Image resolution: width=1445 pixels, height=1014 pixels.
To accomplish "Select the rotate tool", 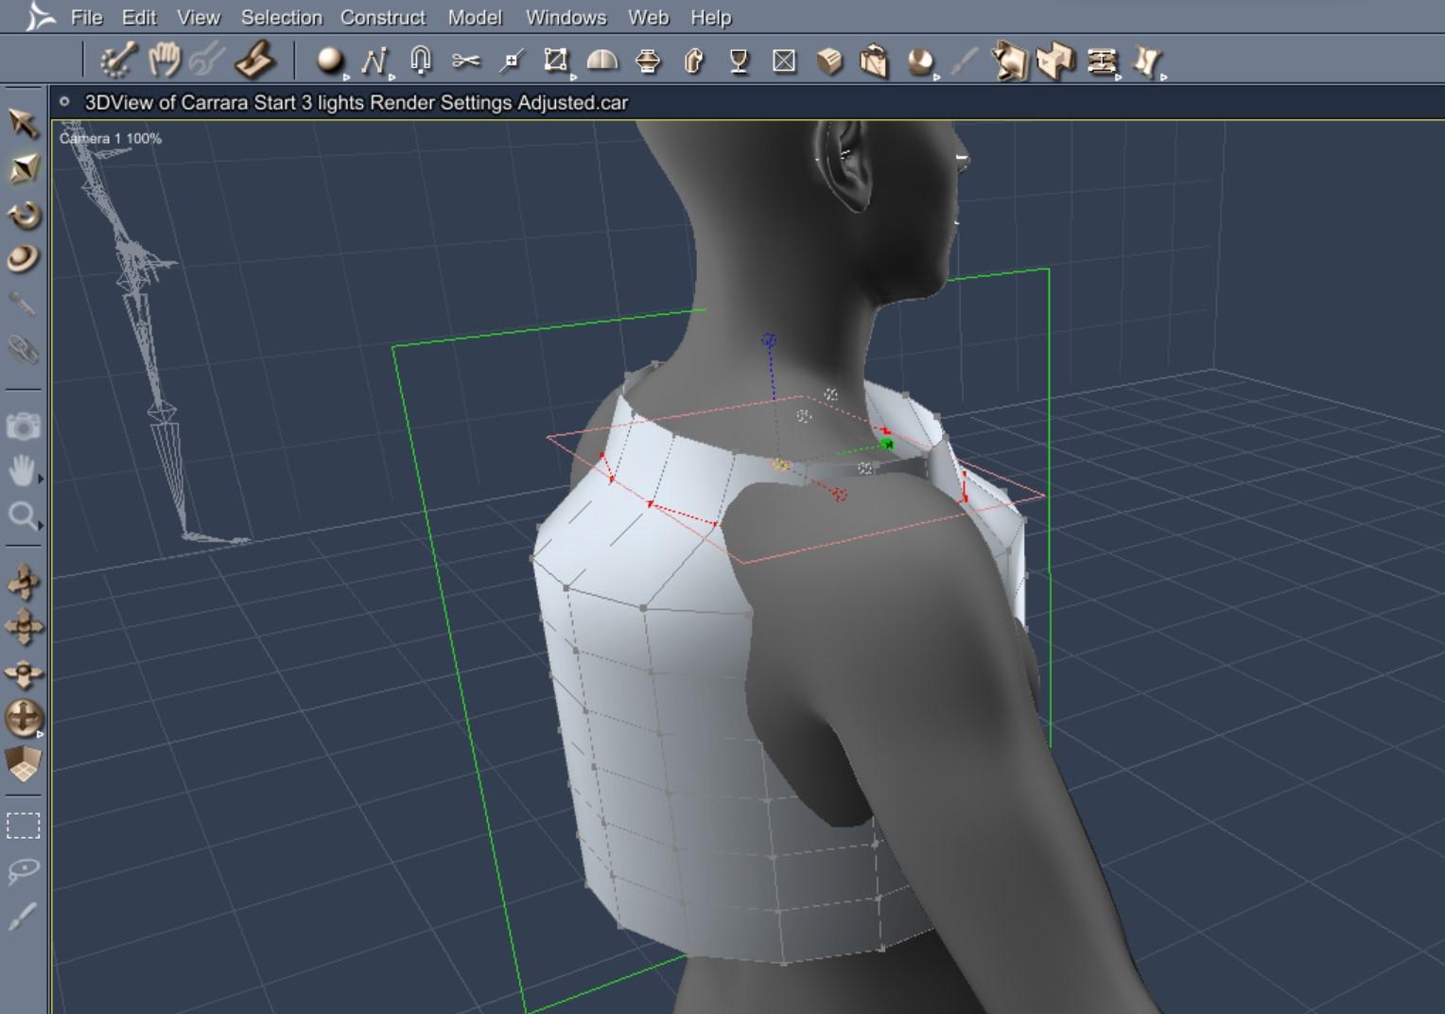I will [24, 215].
